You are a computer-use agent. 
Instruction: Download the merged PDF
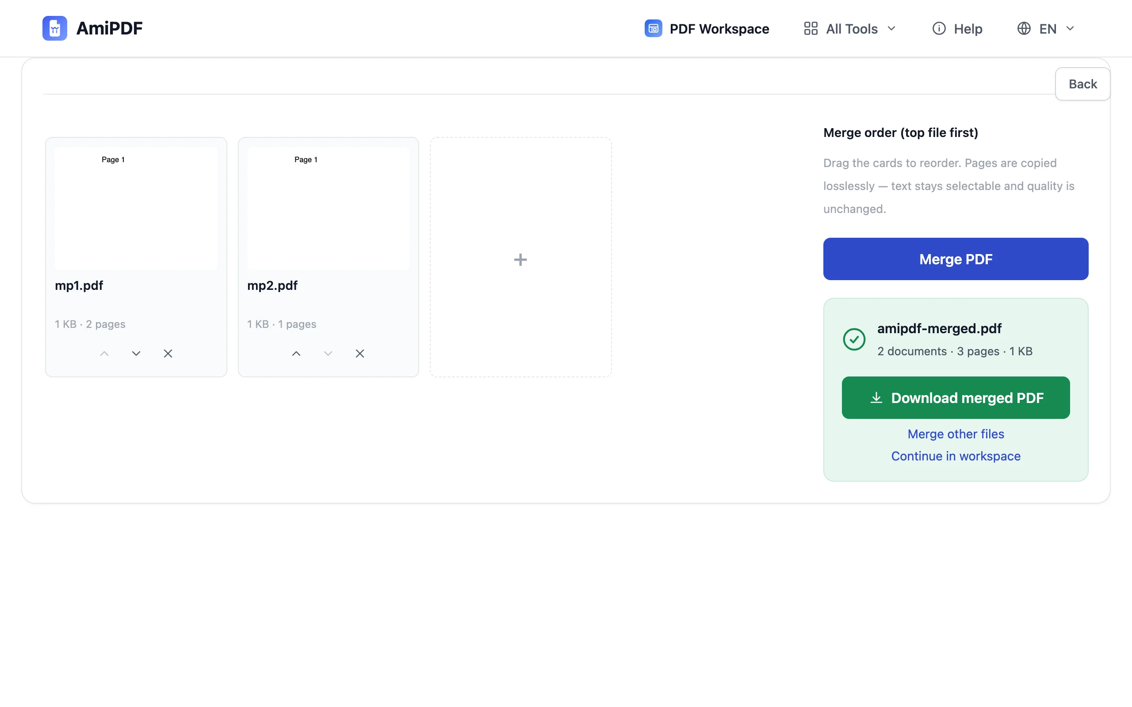click(x=956, y=398)
